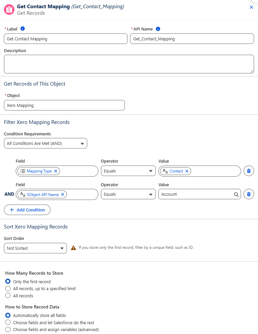Click the 'How Many Records to Store' label

[34, 273]
